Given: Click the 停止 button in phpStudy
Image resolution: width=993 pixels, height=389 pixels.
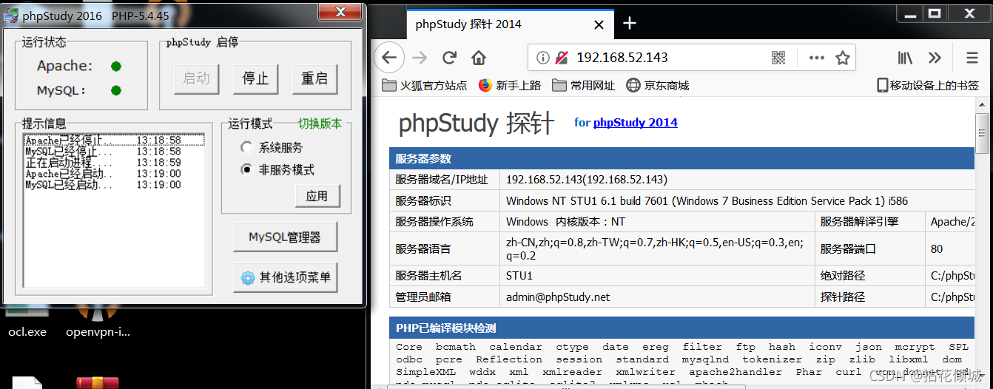Looking at the screenshot, I should (x=256, y=78).
